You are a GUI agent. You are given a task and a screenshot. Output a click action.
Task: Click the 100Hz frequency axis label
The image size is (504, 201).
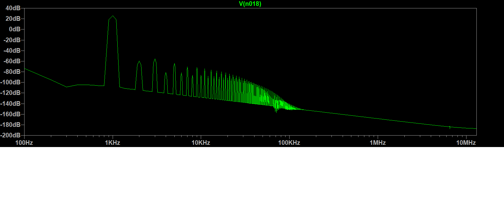(24, 143)
